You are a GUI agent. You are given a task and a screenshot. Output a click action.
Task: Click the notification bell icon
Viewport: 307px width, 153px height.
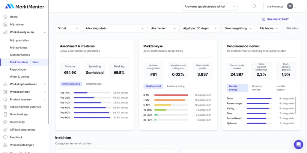tap(254, 6)
